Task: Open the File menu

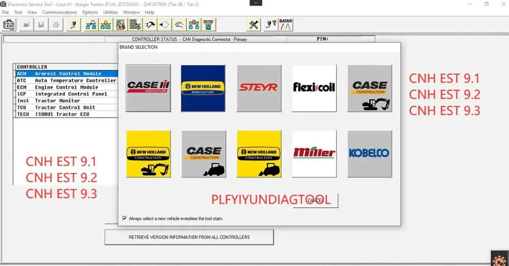Action: coord(6,12)
